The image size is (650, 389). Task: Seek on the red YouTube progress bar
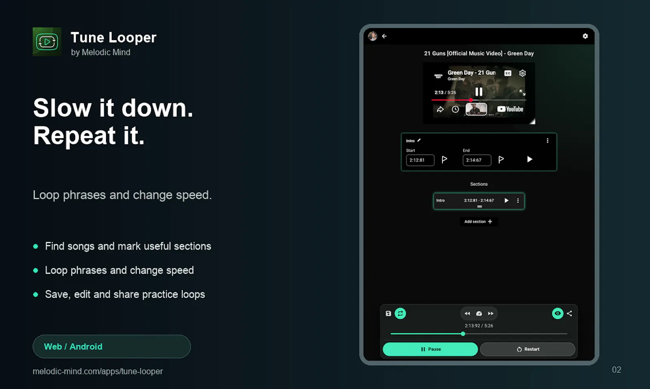479,100
